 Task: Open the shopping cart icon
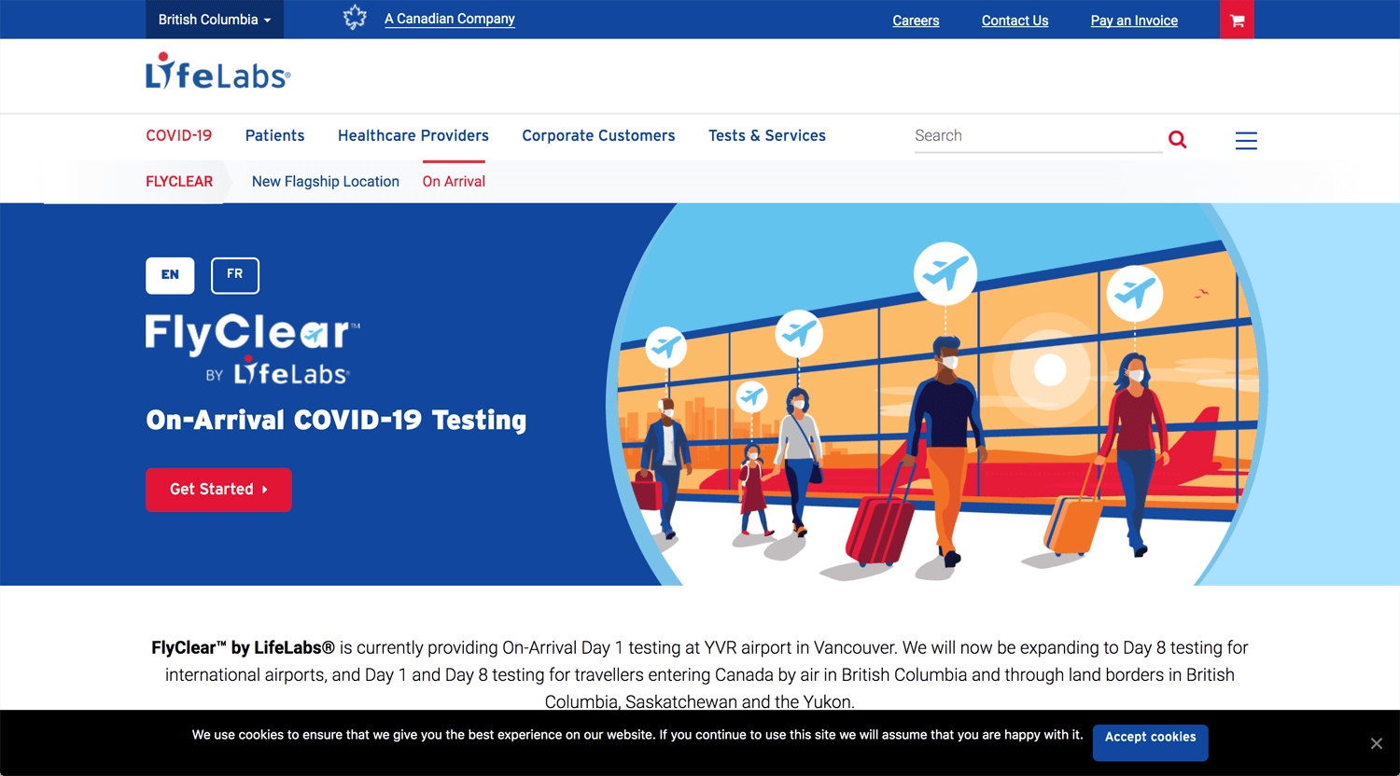pyautogui.click(x=1237, y=20)
